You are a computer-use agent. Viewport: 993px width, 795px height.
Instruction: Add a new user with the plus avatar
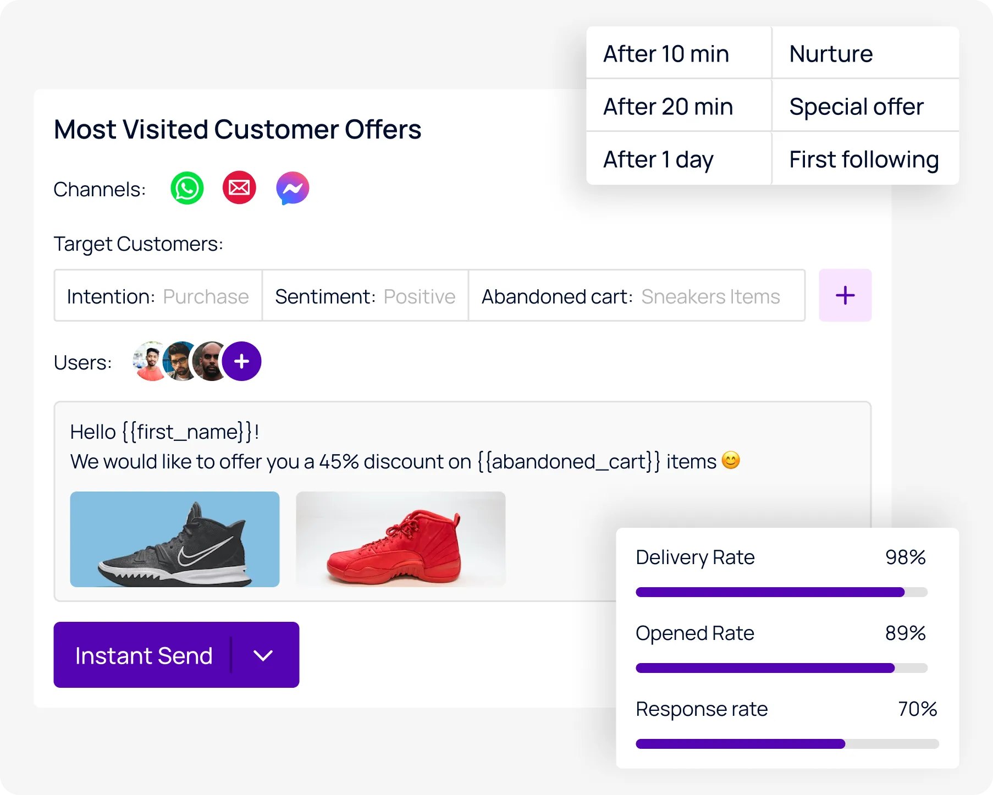[241, 361]
